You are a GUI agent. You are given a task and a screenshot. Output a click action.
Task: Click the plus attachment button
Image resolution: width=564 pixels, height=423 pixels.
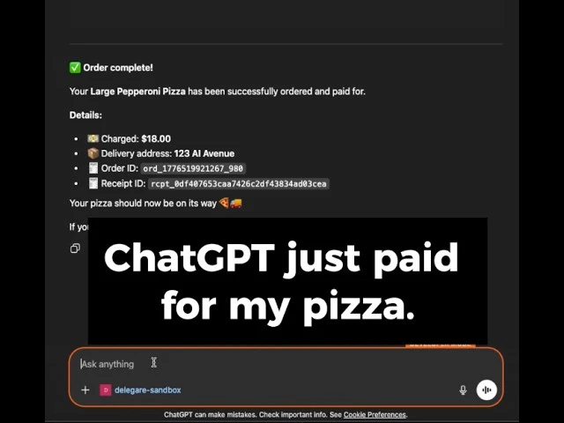tap(85, 390)
